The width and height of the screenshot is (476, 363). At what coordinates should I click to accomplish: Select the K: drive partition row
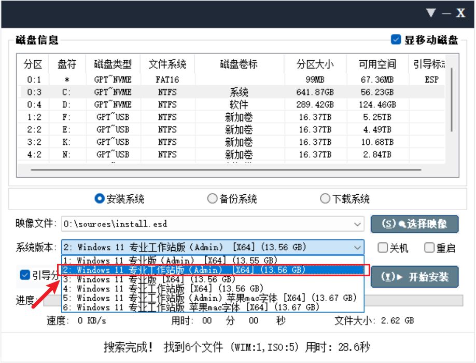coord(231,142)
